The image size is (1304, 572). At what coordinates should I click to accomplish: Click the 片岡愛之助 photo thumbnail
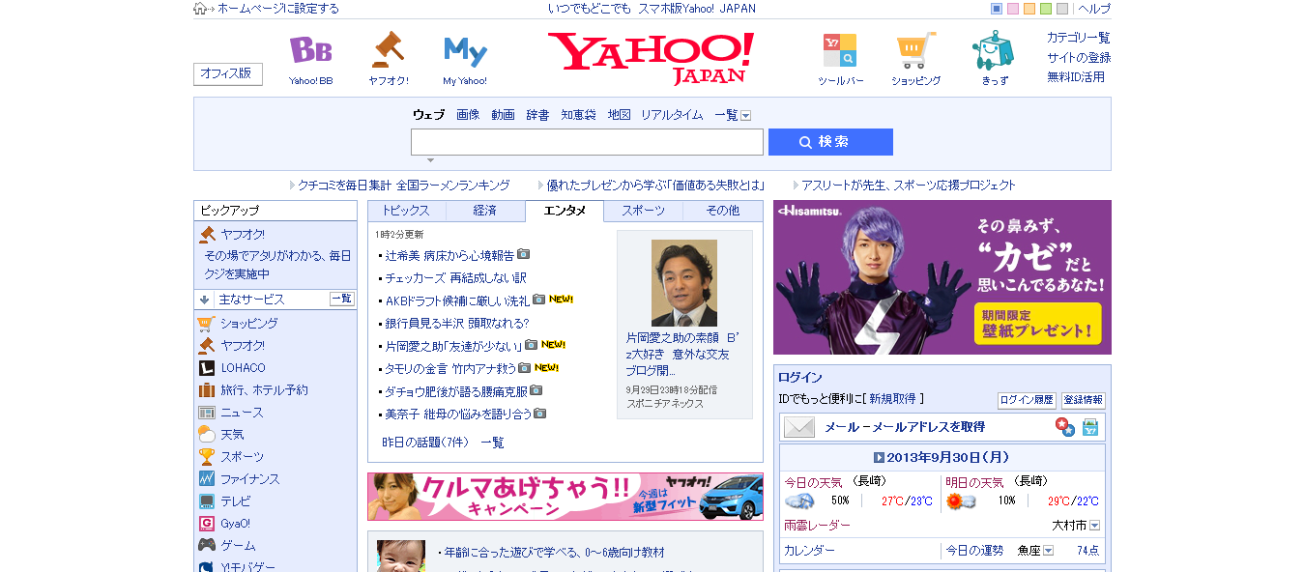pyautogui.click(x=684, y=282)
